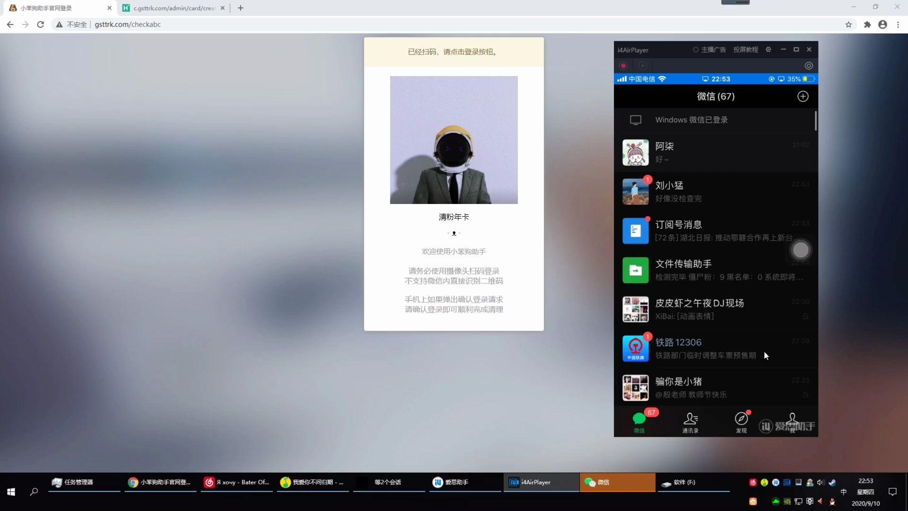Screen dimensions: 908x511
Task: Switch to WeChat 微信 bottom tab
Action: (639, 422)
